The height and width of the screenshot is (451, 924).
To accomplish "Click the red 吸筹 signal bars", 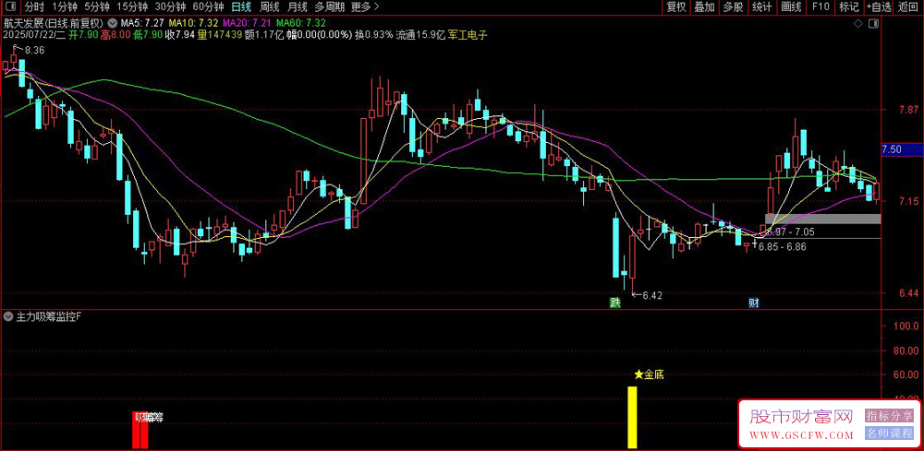I will click(140, 430).
